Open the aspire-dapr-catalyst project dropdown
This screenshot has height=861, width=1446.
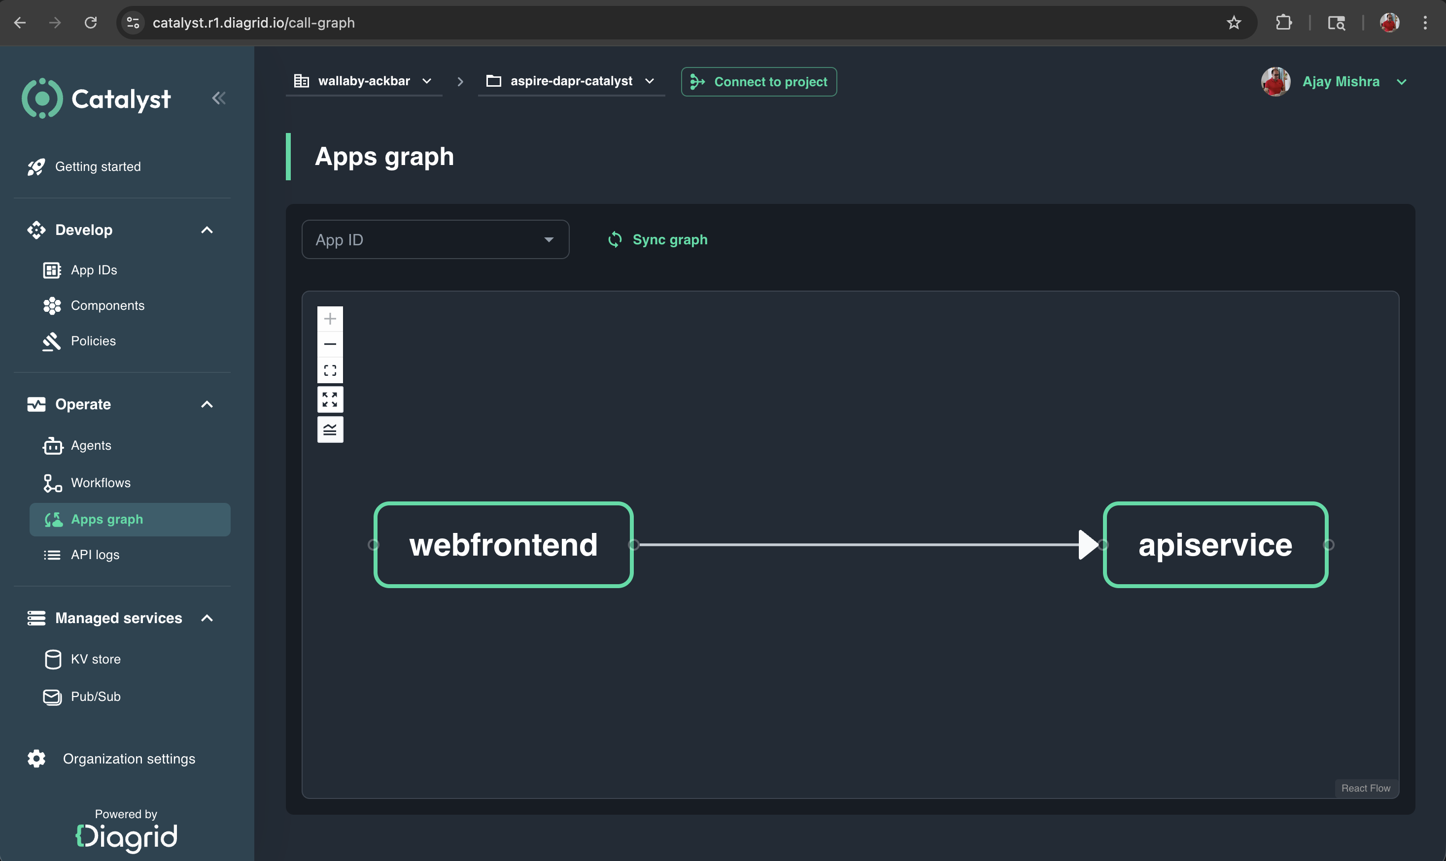click(x=571, y=81)
